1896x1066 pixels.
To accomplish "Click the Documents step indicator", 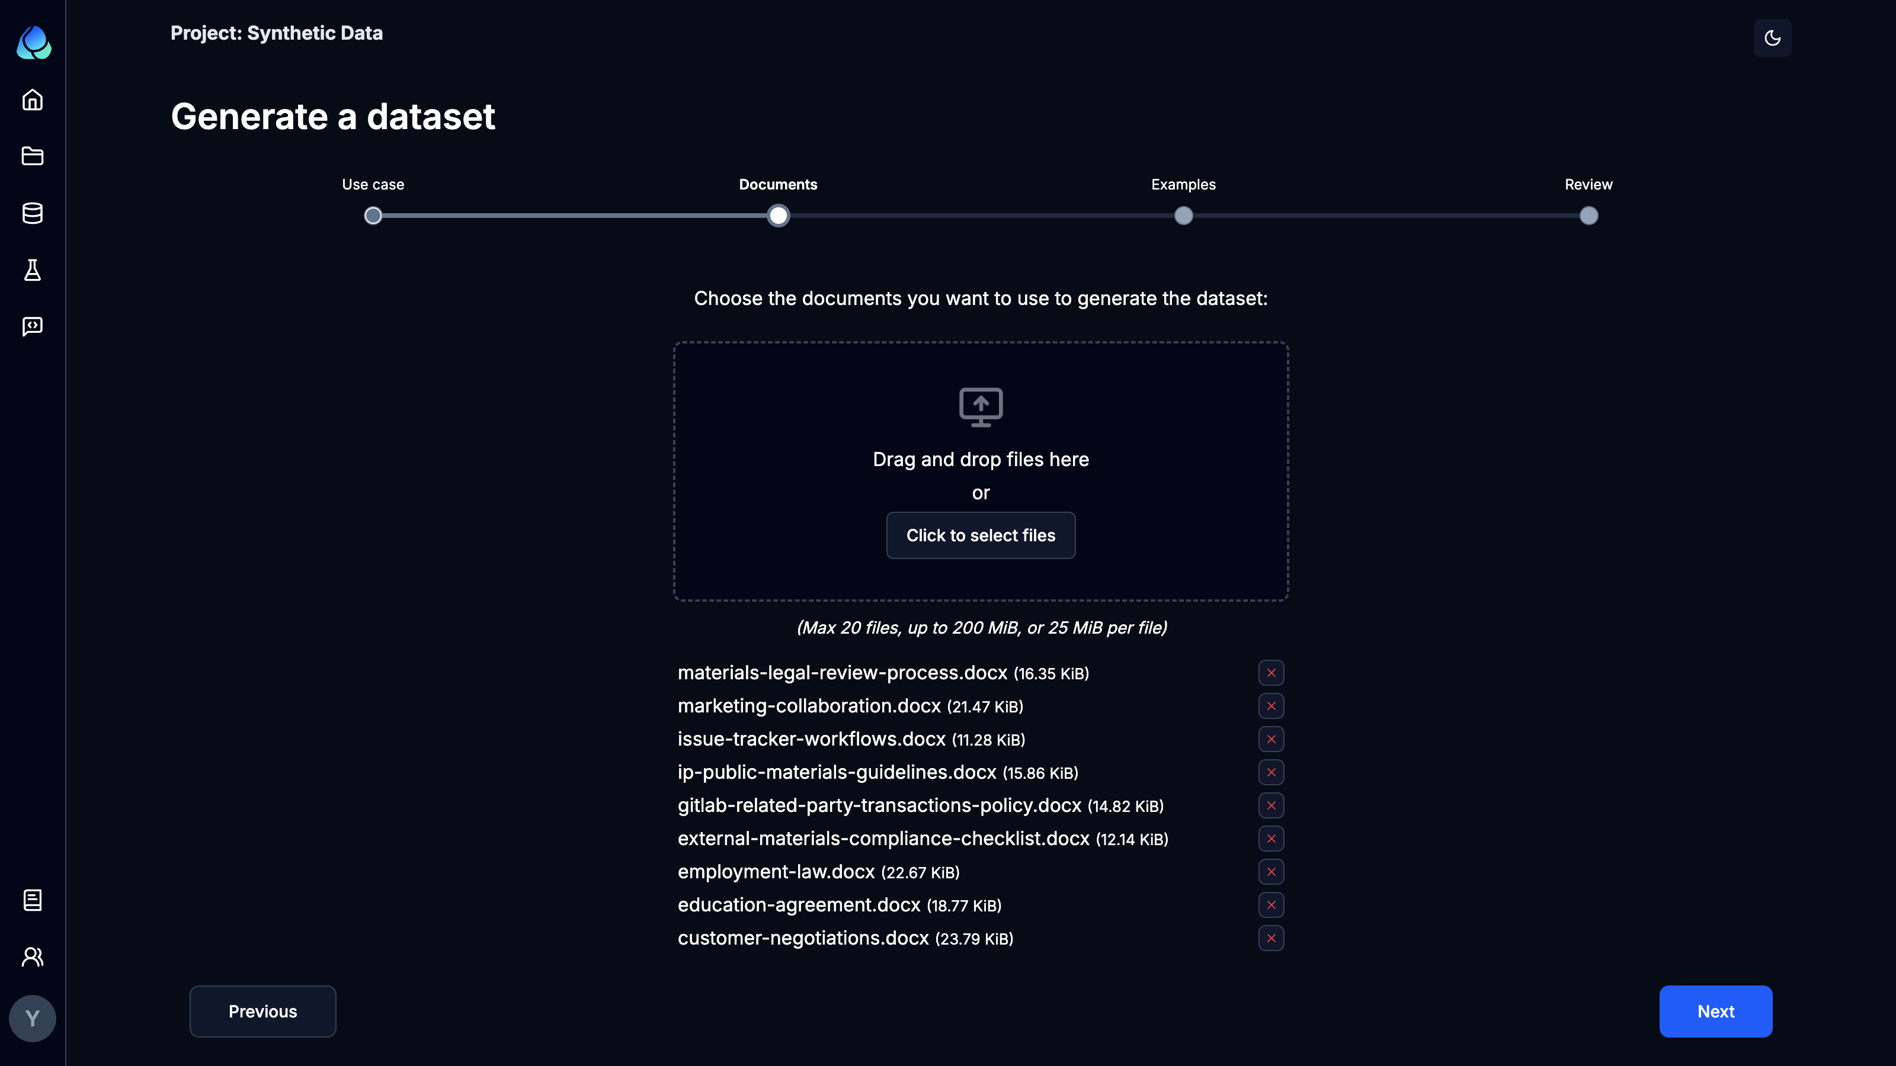I will click(x=779, y=216).
